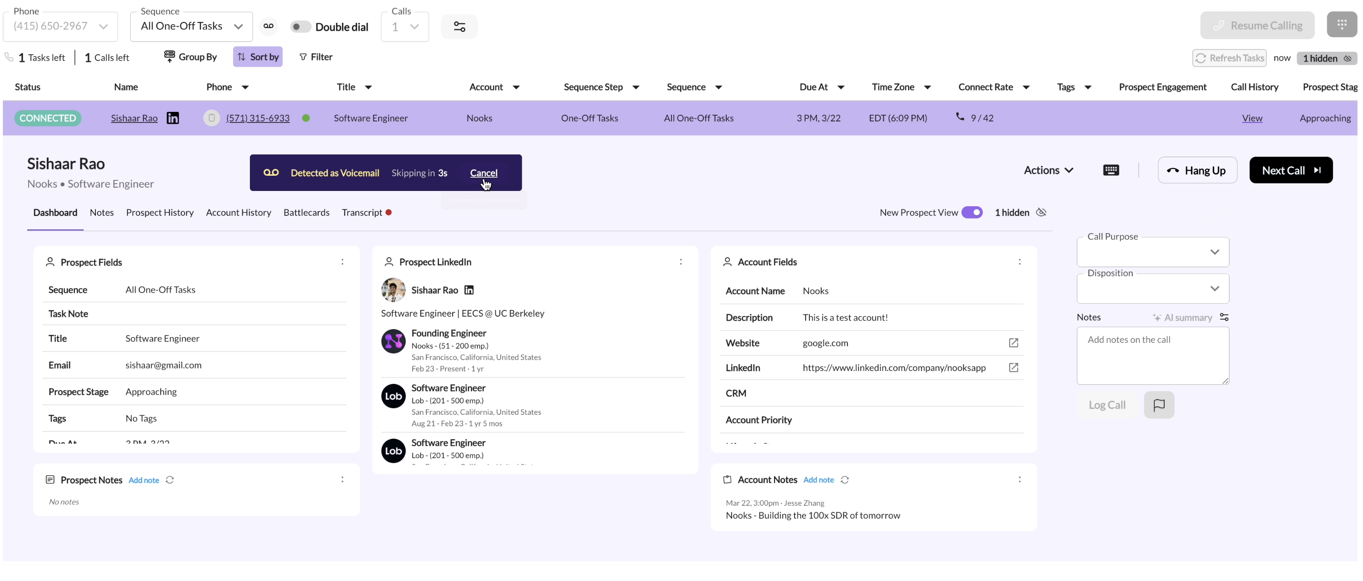Click the Nooks company logo
Screen dimensions: 1363x581
[x=393, y=341]
